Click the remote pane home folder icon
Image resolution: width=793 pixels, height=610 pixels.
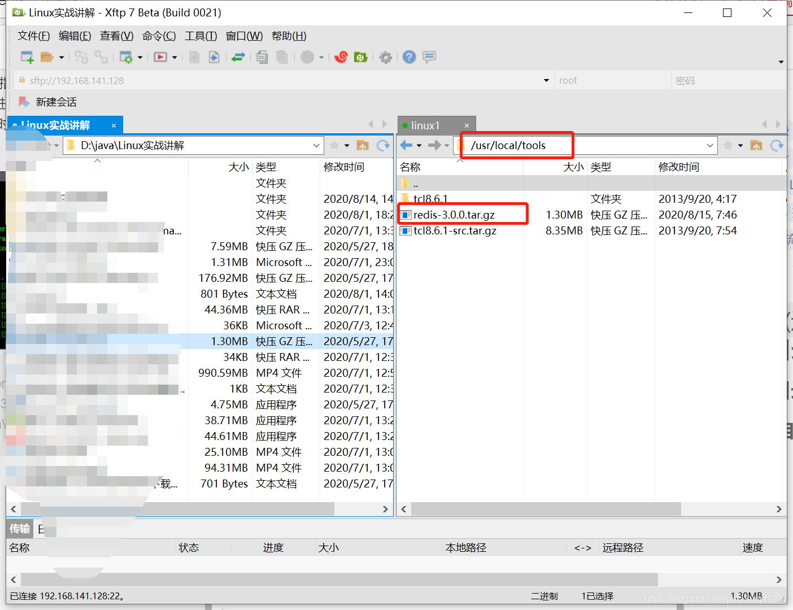(756, 146)
